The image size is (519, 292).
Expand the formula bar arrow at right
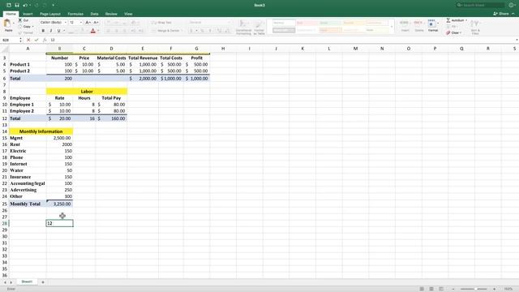coord(517,40)
